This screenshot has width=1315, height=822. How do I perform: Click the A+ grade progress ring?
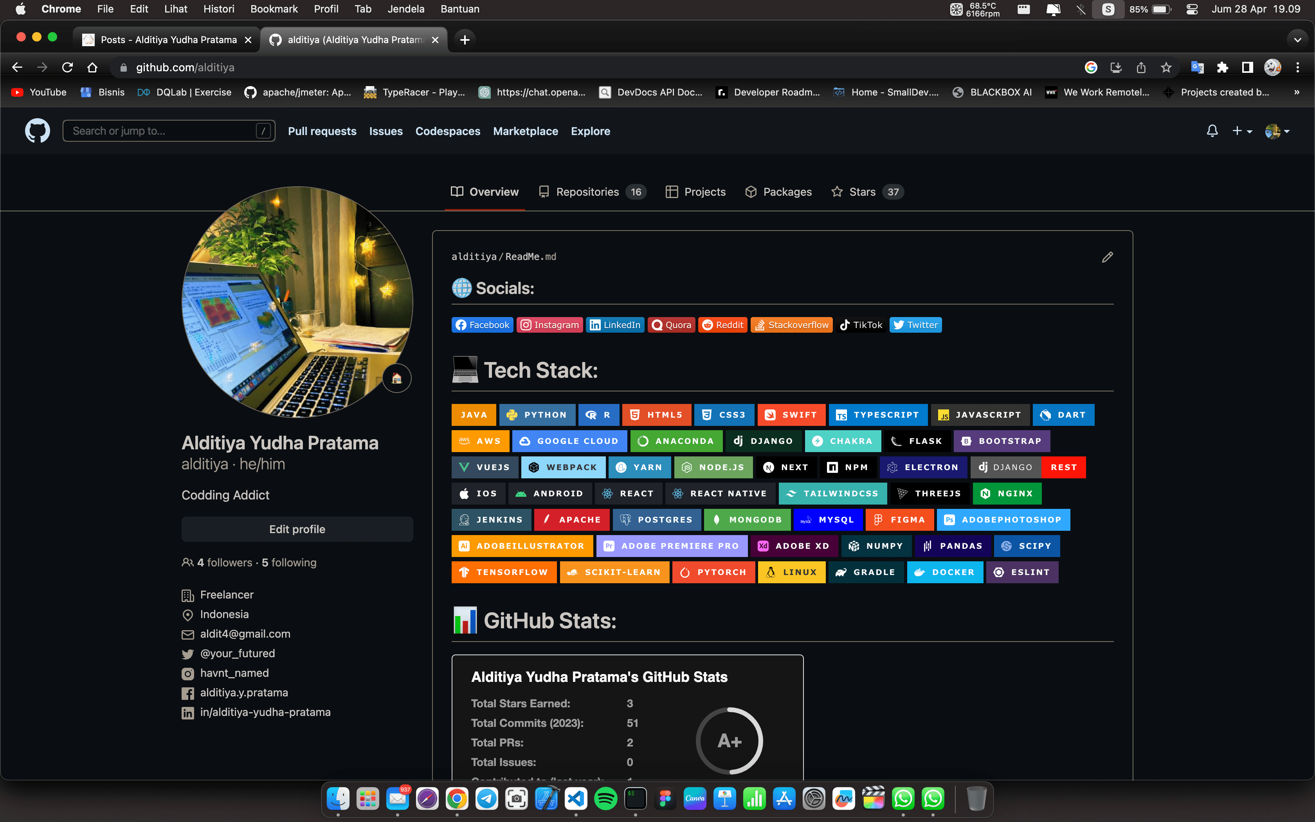pyautogui.click(x=730, y=741)
